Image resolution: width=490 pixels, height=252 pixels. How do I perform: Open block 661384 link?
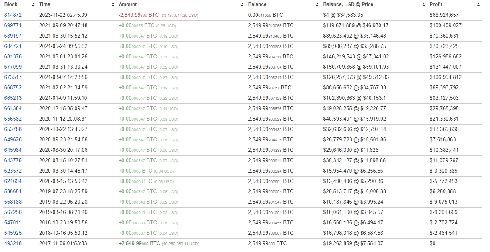[x=13, y=109]
